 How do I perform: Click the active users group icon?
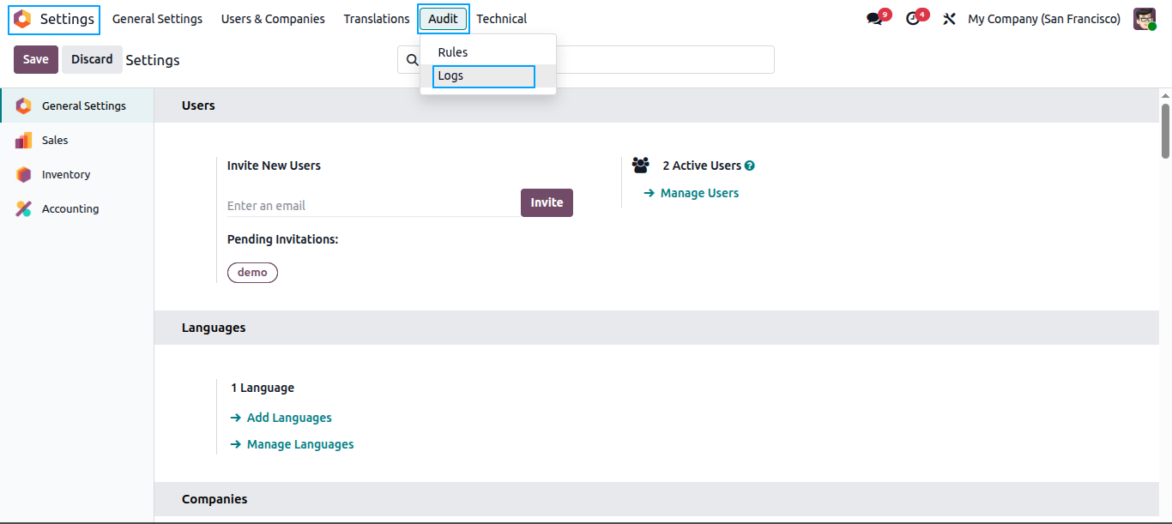tap(641, 166)
